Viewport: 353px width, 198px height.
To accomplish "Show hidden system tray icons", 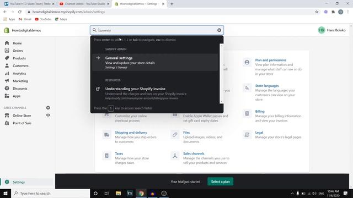I will 292,193.
